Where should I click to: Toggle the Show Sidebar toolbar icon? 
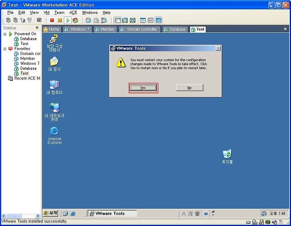click(x=117, y=20)
